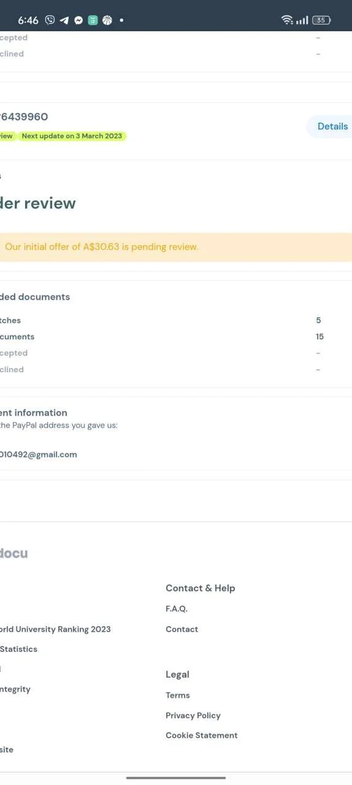352x785 pixels.
Task: Open the Statistics footer link
Action: tap(18, 649)
